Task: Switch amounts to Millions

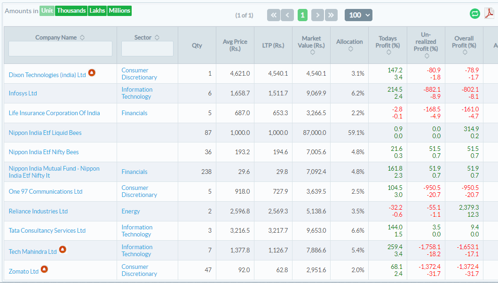Action: 119,10
